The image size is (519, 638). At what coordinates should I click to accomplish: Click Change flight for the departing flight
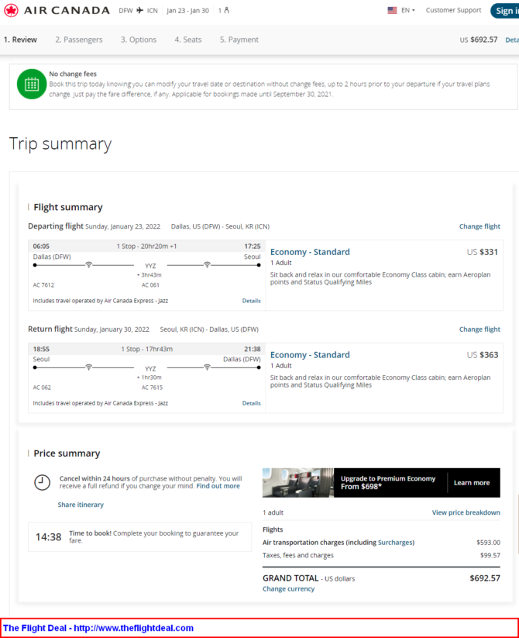tap(479, 226)
